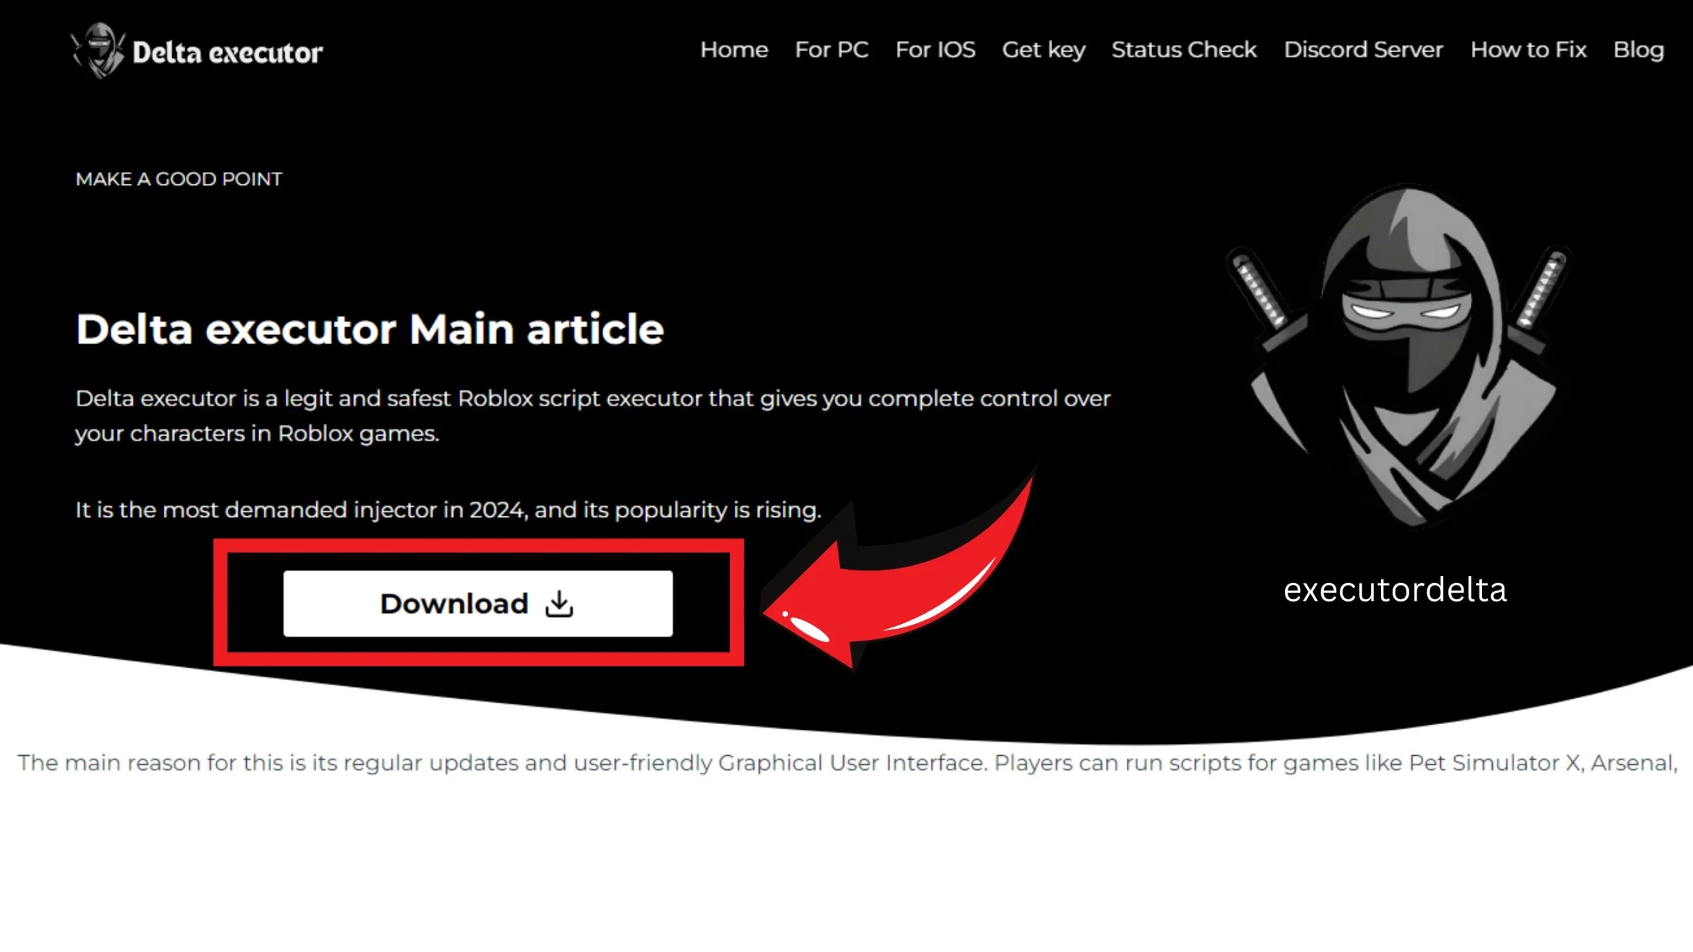Image resolution: width=1693 pixels, height=952 pixels.
Task: Select Get key in navigation
Action: (x=1044, y=50)
